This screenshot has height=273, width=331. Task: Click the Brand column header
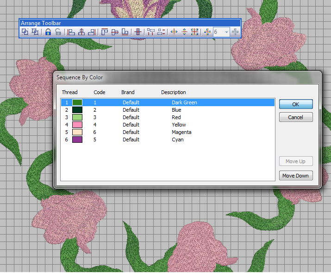[128, 92]
